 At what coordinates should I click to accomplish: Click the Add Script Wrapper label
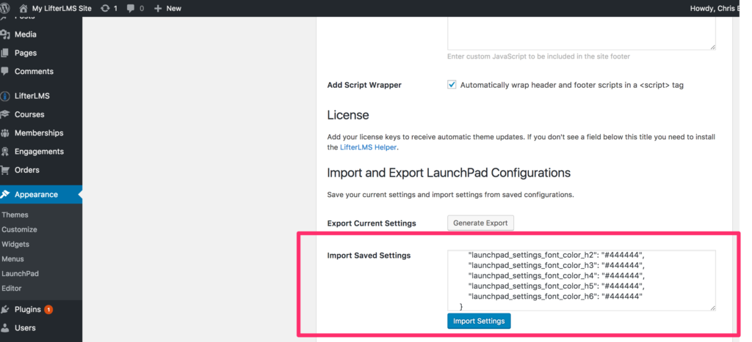coord(364,85)
